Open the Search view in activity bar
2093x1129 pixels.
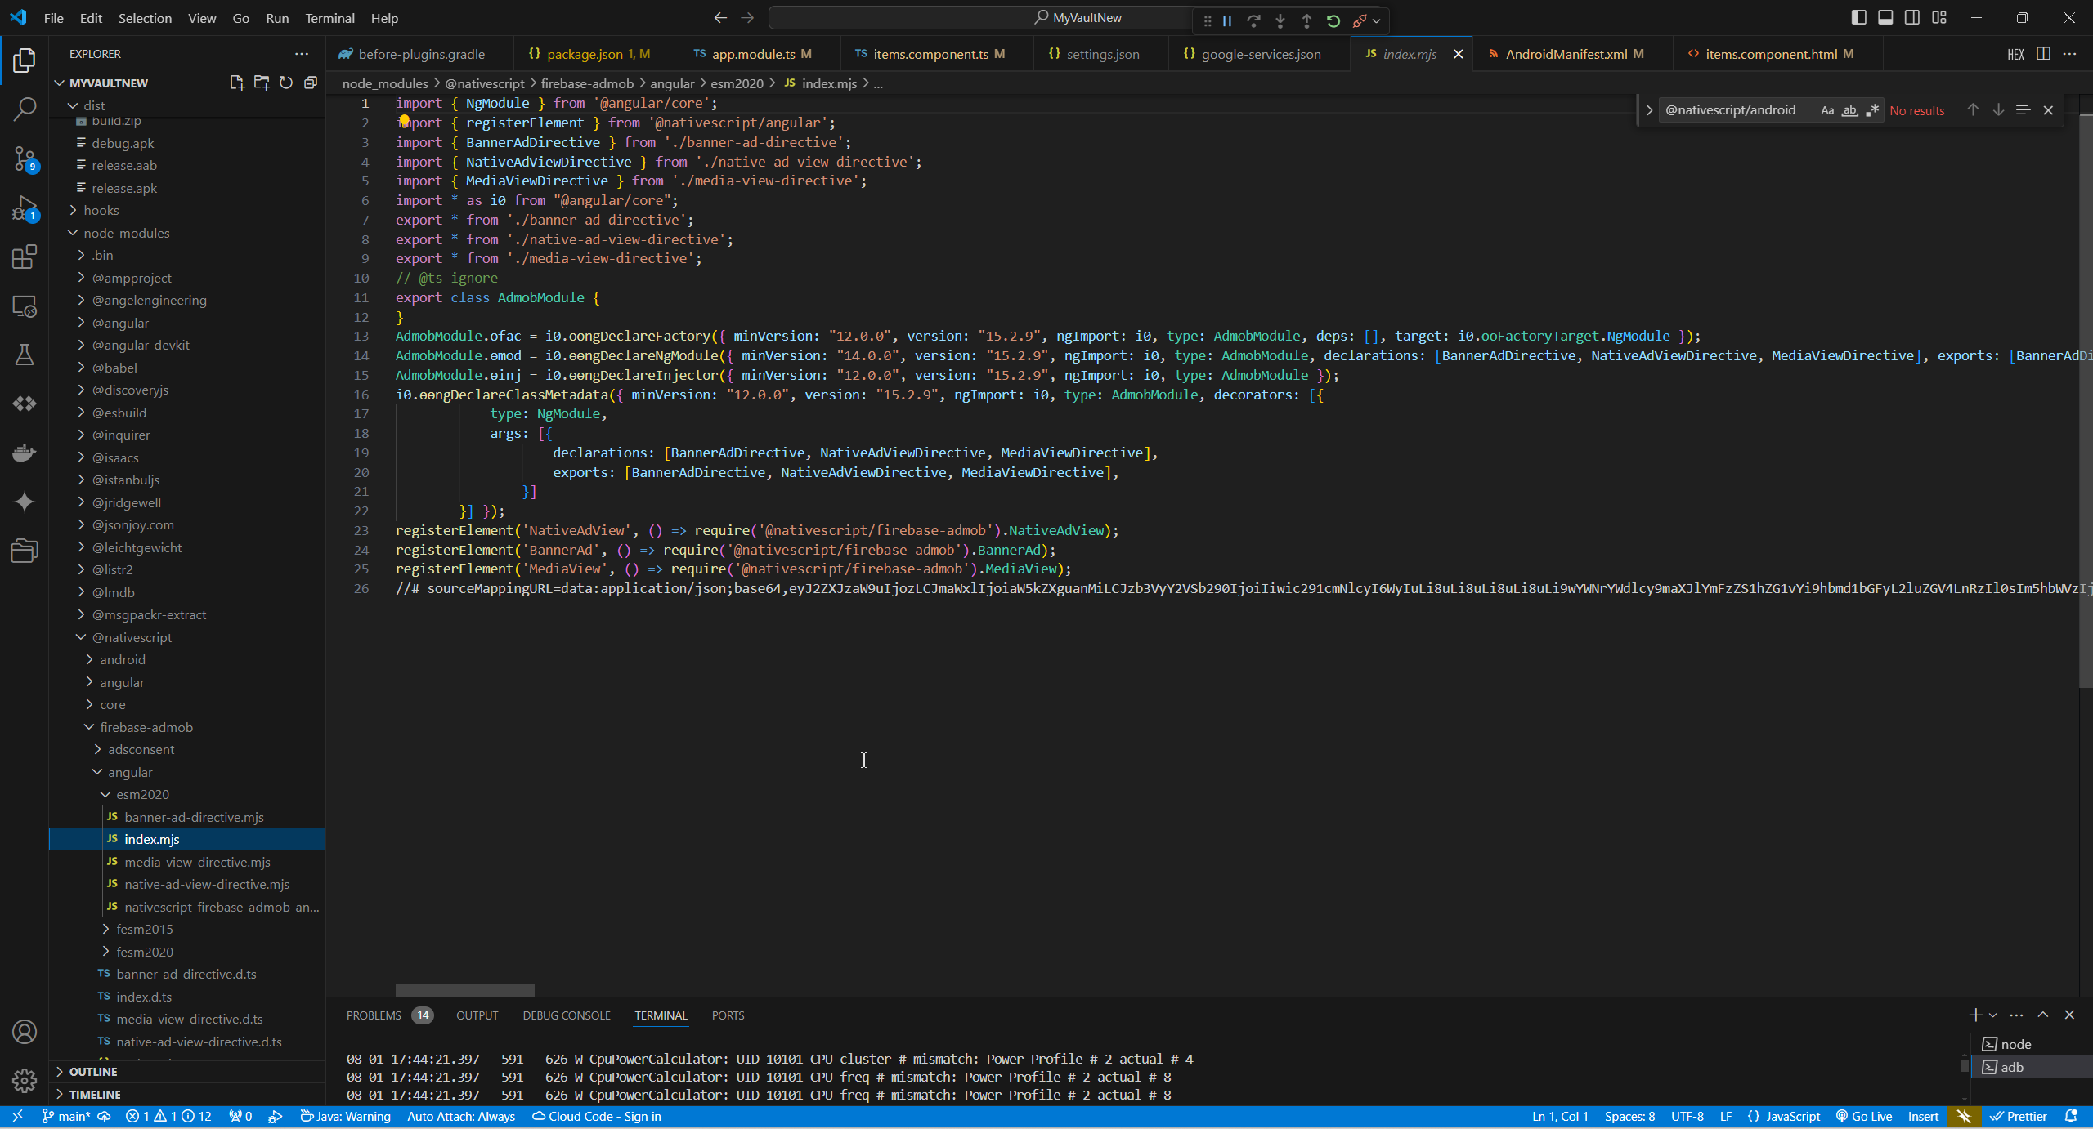pos(25,109)
